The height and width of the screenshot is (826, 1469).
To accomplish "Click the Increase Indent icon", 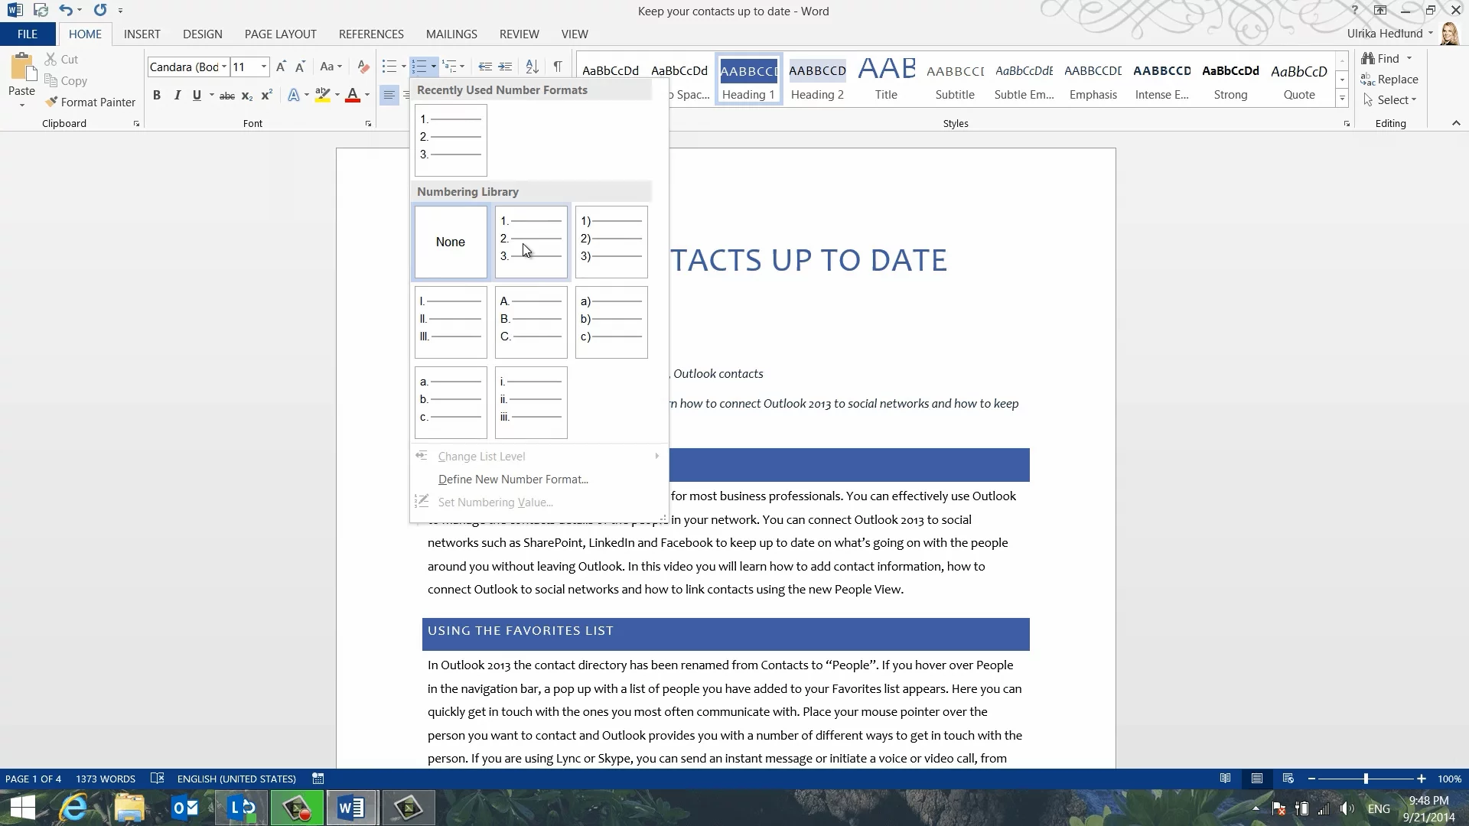I will pos(505,67).
